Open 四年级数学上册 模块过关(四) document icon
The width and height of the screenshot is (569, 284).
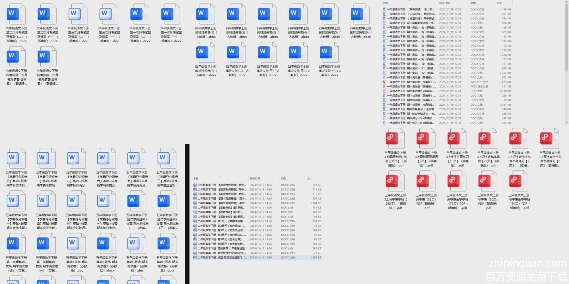click(x=298, y=53)
